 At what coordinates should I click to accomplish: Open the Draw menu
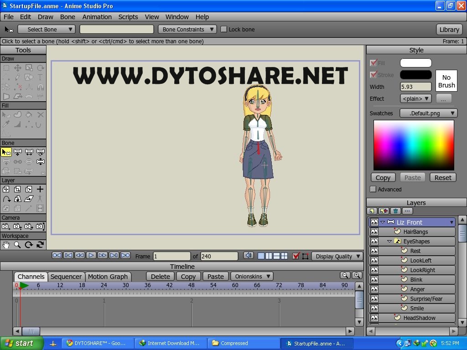point(45,17)
